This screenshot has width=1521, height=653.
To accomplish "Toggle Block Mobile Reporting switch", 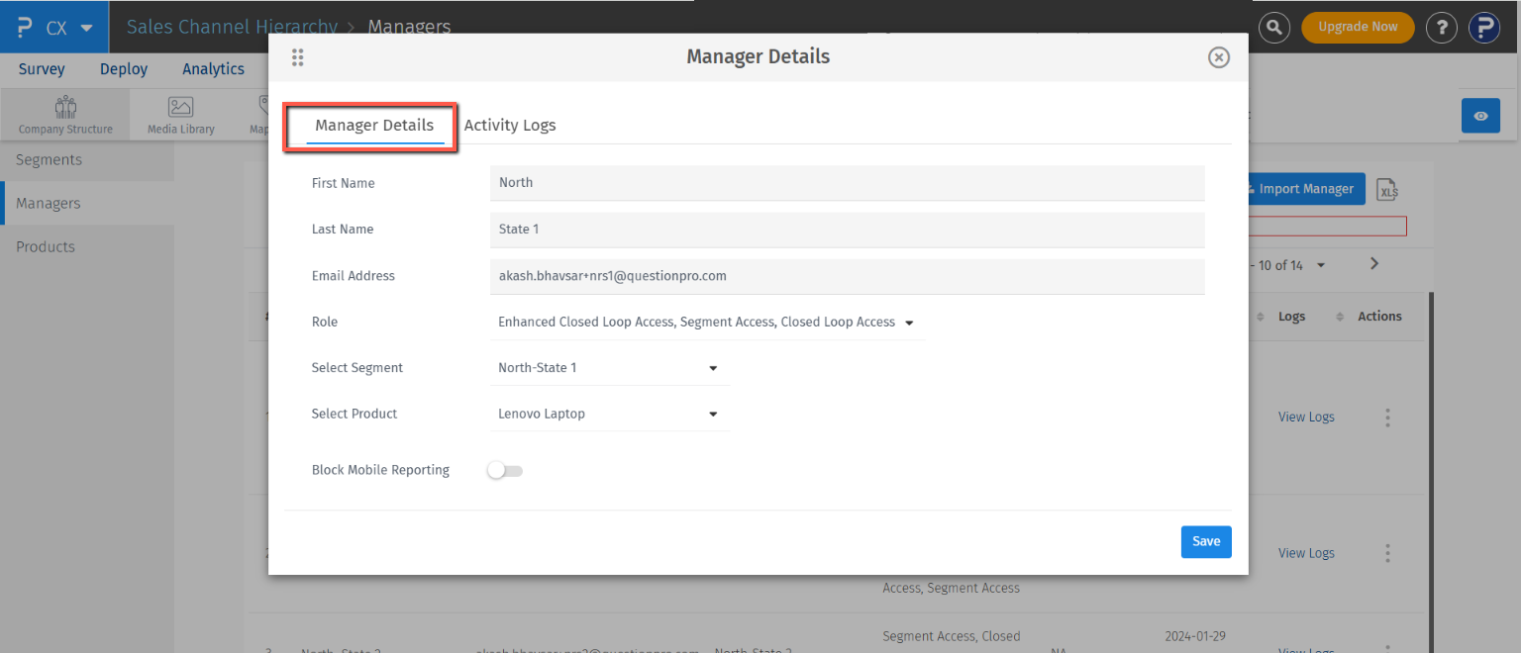I will (505, 471).
